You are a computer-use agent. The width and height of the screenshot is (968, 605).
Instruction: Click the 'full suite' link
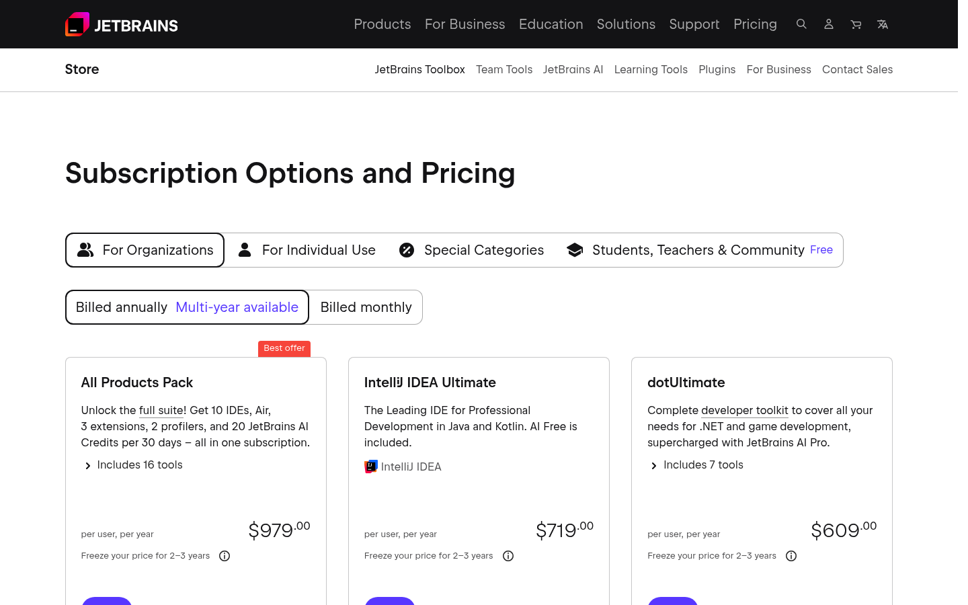click(x=161, y=411)
